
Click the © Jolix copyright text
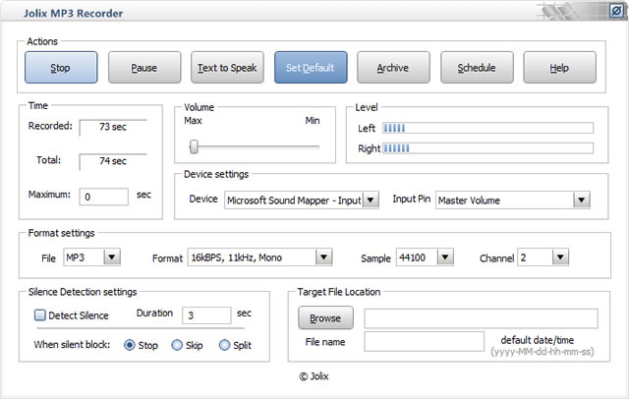pos(314,376)
